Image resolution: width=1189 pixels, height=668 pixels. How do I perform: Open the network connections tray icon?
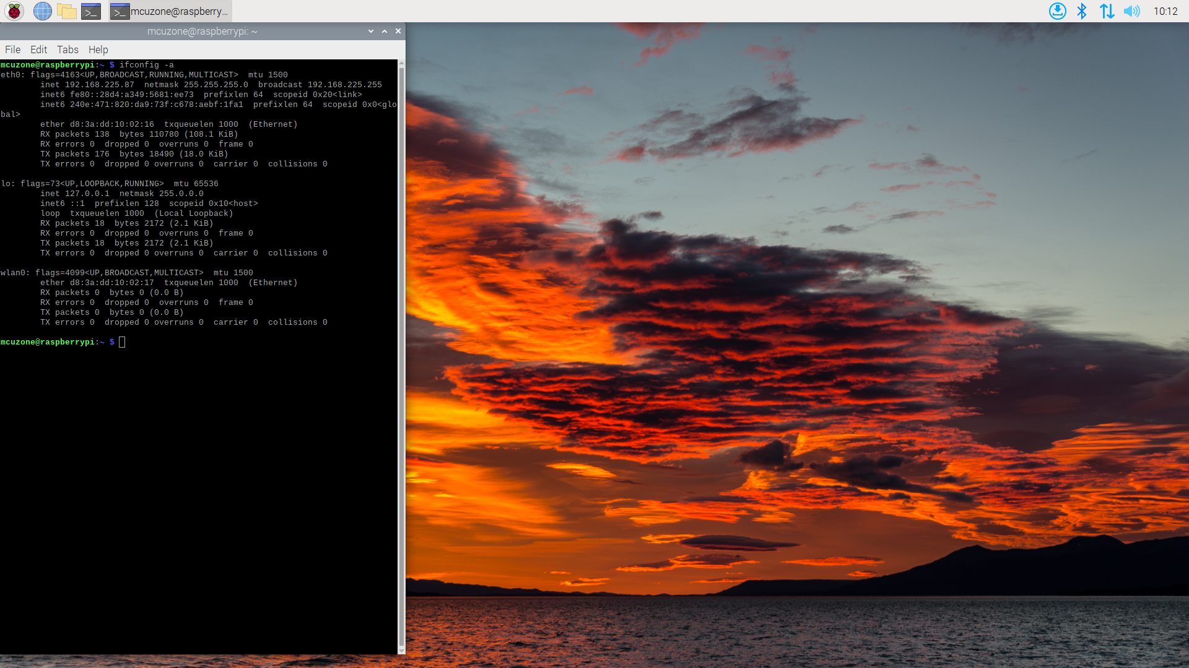1107,11
